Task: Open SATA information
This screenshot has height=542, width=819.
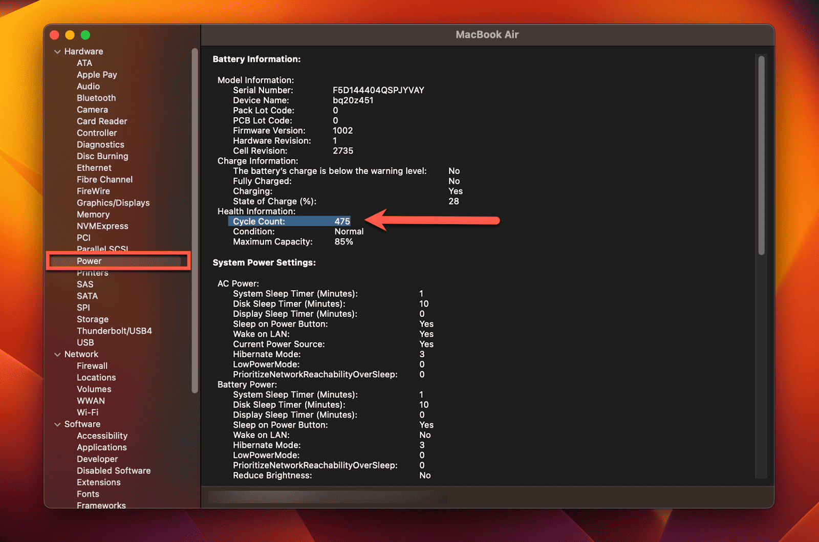Action: (87, 296)
